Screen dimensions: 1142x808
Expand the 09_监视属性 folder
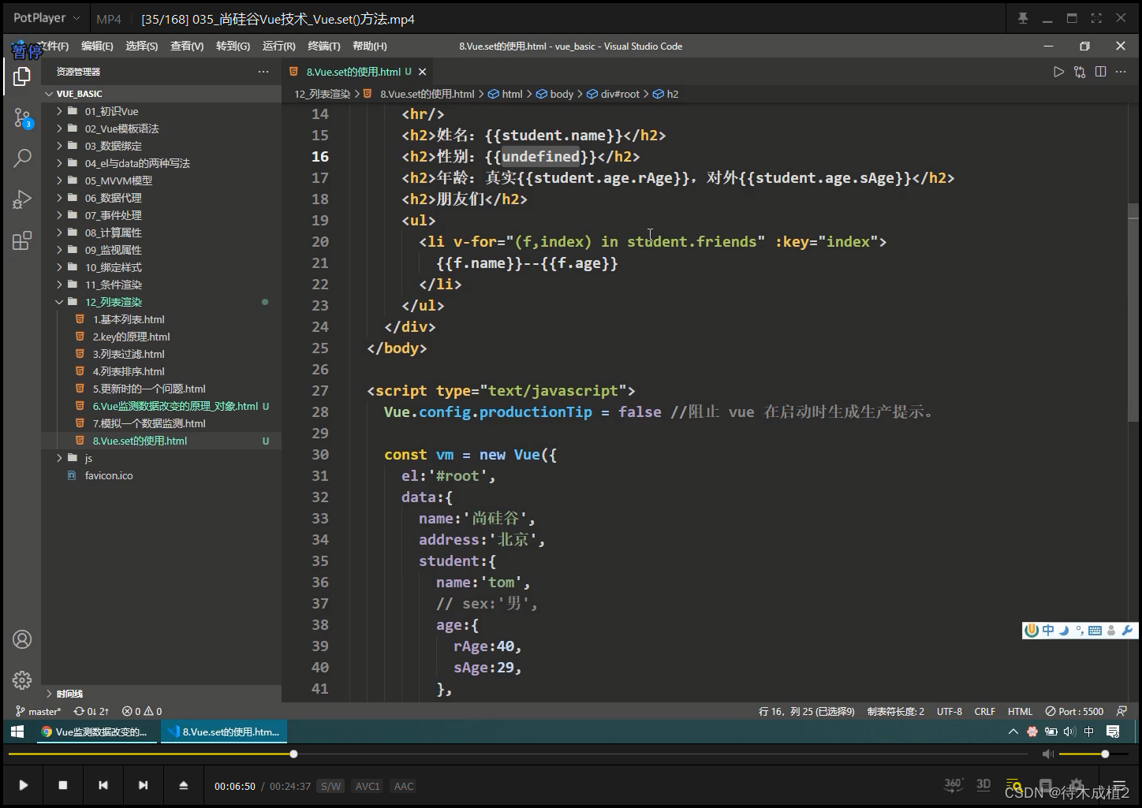tap(161, 250)
